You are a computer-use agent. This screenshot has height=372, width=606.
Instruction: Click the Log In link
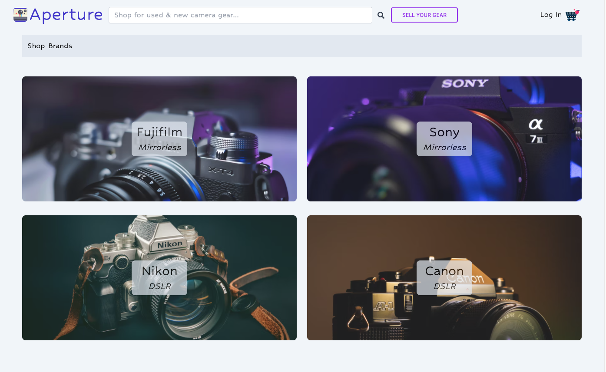(550, 15)
